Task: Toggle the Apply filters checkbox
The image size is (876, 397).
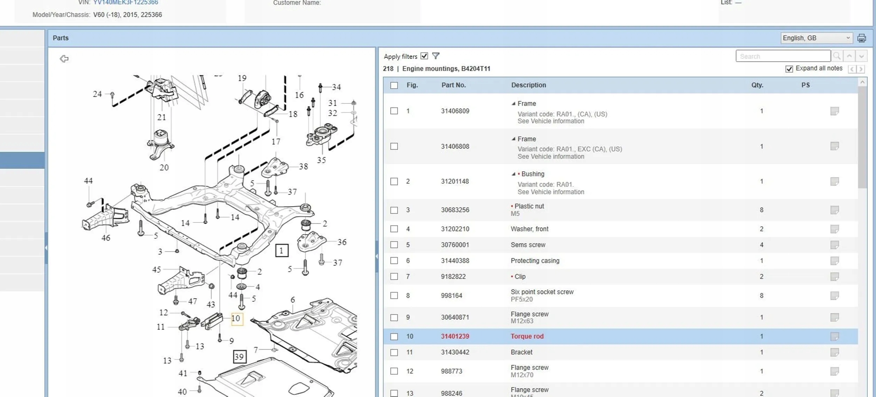Action: click(424, 56)
